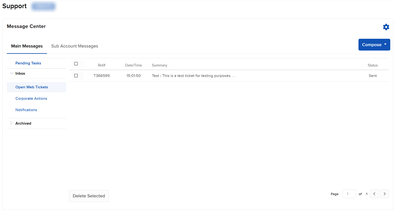The height and width of the screenshot is (212, 395).
Task: Select checkbox for ticket T366595
Action: click(x=76, y=76)
